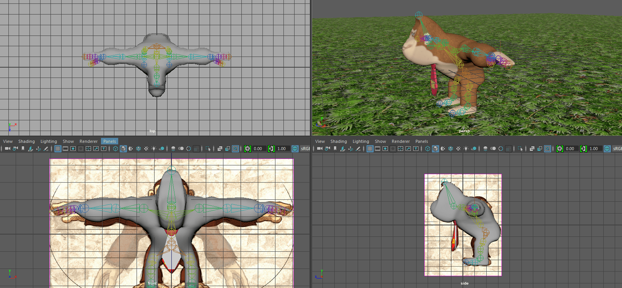
Task: Open highlighted Panels menu in front panel
Action: point(109,141)
